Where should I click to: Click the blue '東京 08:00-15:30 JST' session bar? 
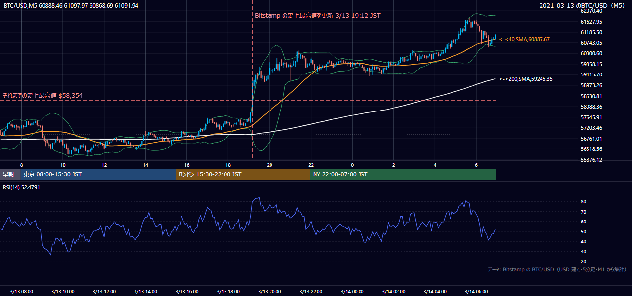click(x=98, y=174)
